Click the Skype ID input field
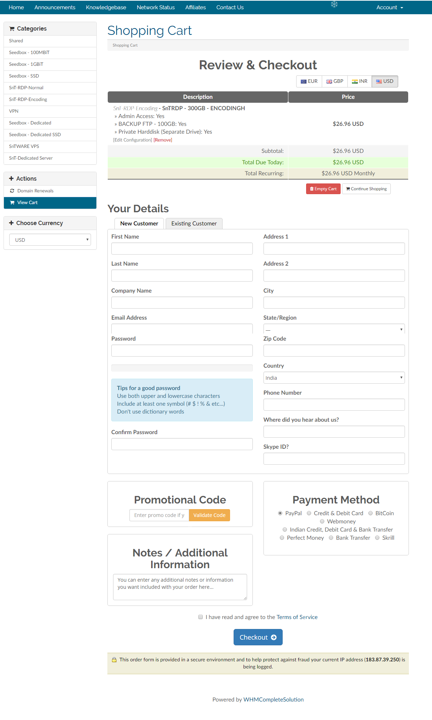Image resolution: width=432 pixels, height=720 pixels. point(334,459)
